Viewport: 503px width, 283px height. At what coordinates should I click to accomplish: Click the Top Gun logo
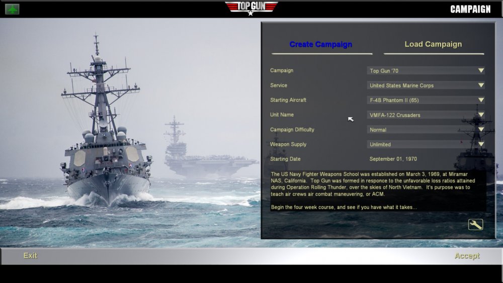[x=251, y=9]
